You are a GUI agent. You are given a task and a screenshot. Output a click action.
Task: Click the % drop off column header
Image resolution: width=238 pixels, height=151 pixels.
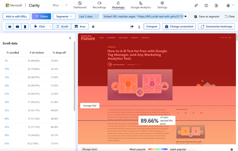59,53
